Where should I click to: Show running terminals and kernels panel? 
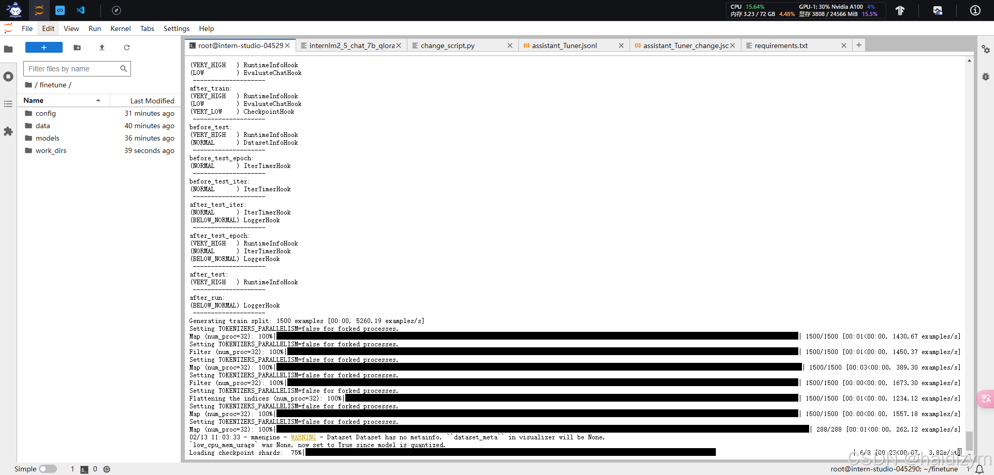[8, 76]
